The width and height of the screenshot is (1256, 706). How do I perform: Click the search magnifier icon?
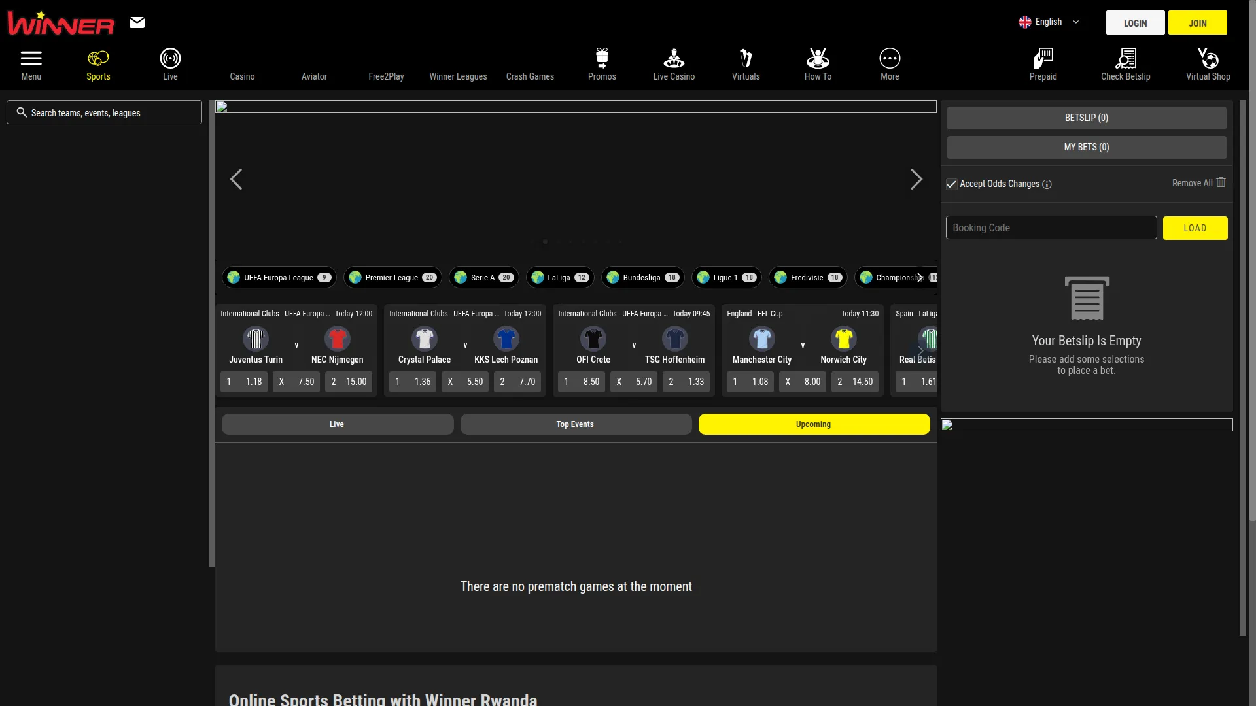[22, 112]
